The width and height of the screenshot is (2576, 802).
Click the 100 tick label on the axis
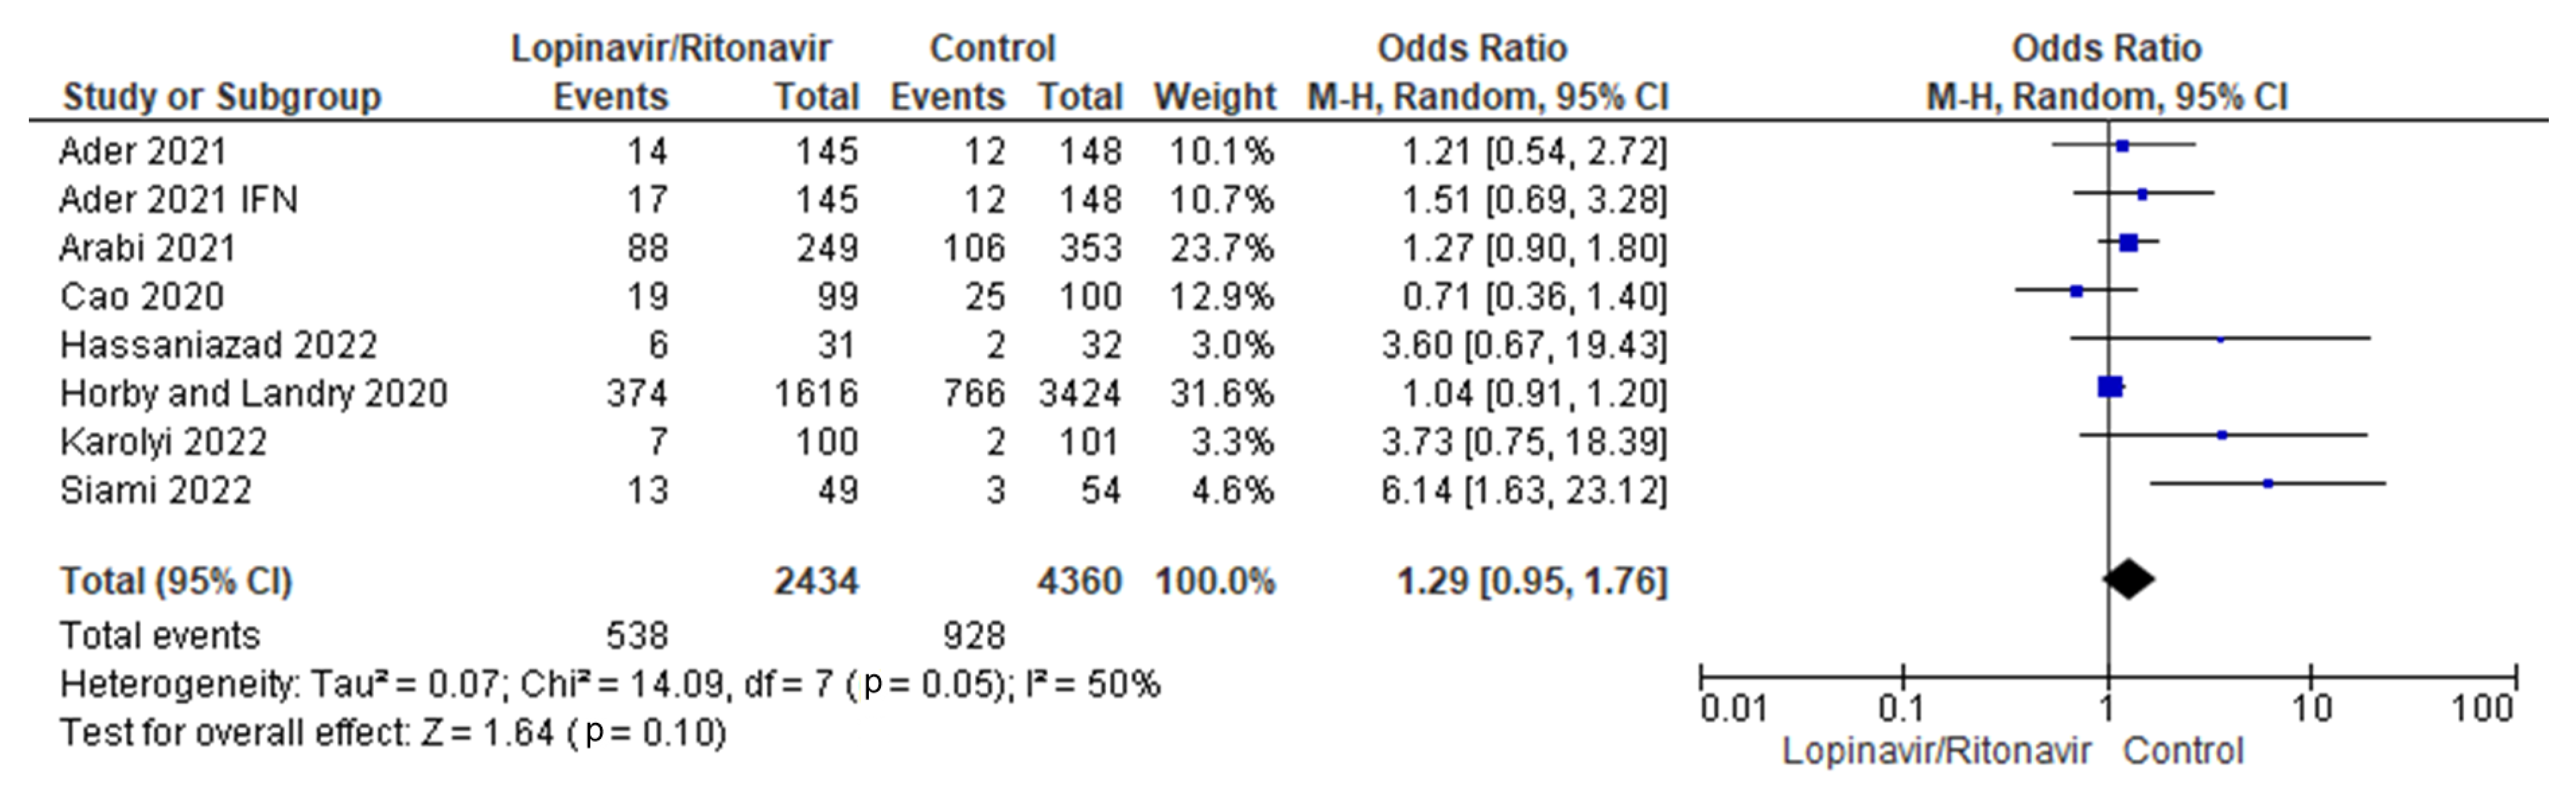click(x=2481, y=709)
